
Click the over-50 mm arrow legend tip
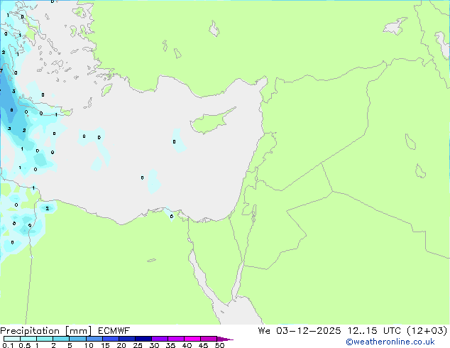pyautogui.click(x=225, y=339)
